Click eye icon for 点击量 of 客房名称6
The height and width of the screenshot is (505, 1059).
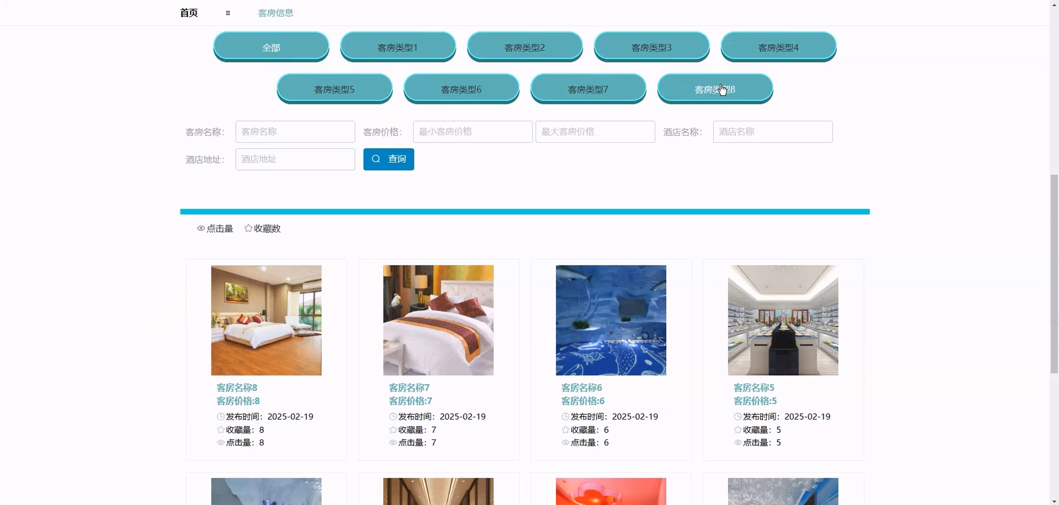tap(565, 443)
